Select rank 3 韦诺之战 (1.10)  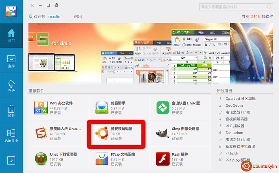coord(238,112)
